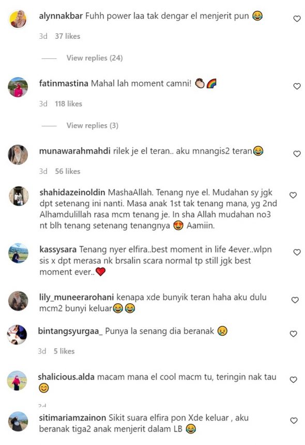Viewport: 305px width, 445px height.
Task: Like alynnakbar's comment with the heart icon
Action: (x=297, y=19)
